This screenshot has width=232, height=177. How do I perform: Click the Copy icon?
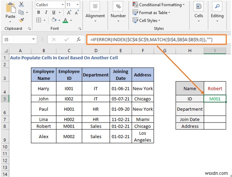pos(21,13)
